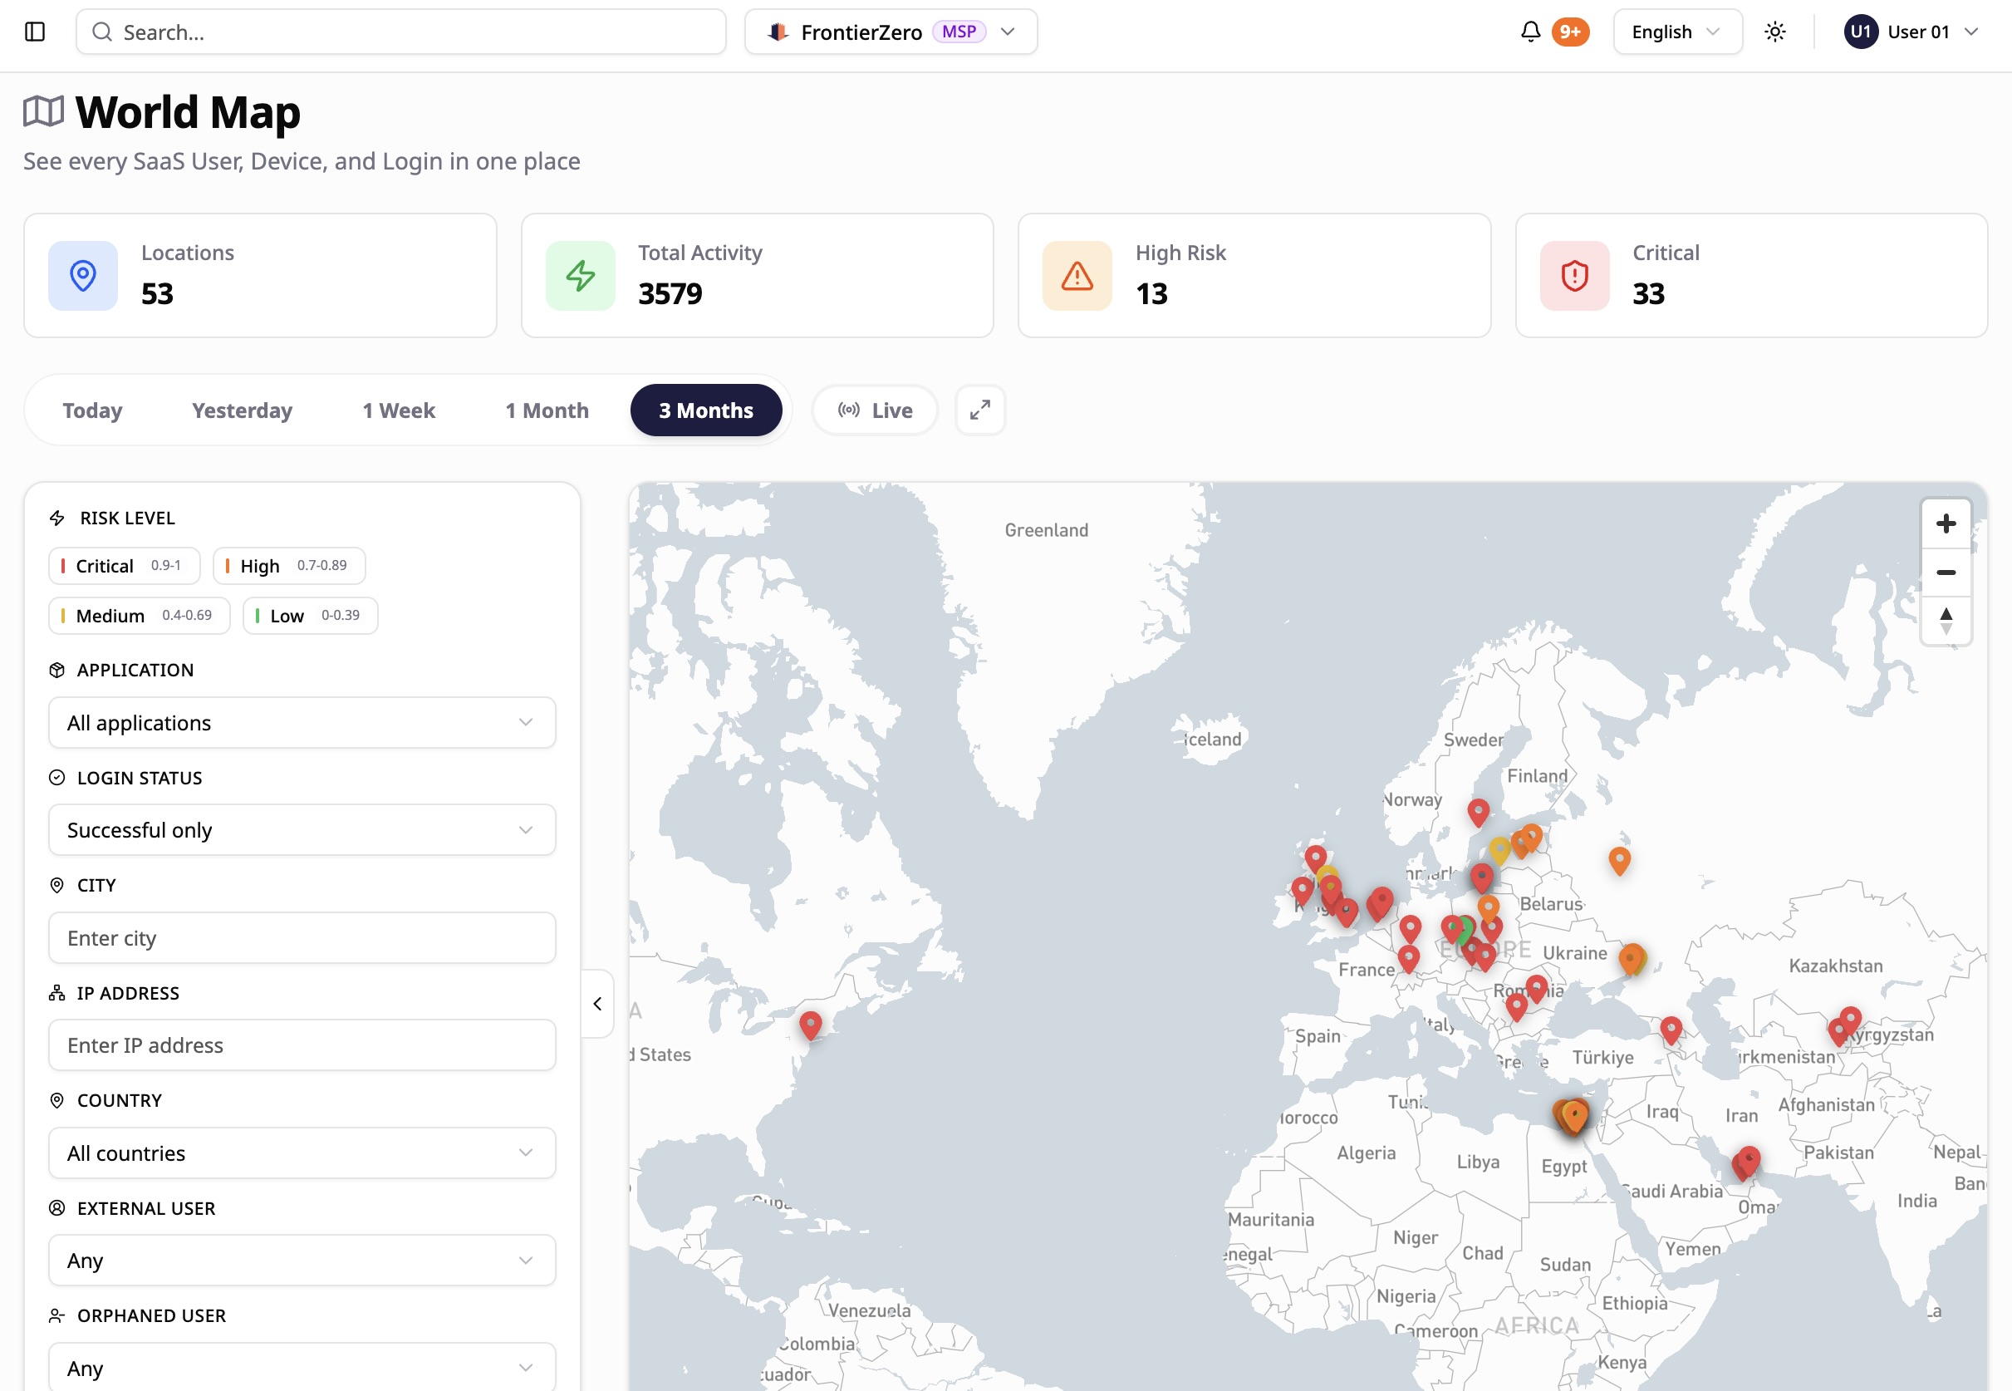The image size is (2012, 1391).
Task: Open the notifications bell
Action: coord(1530,32)
